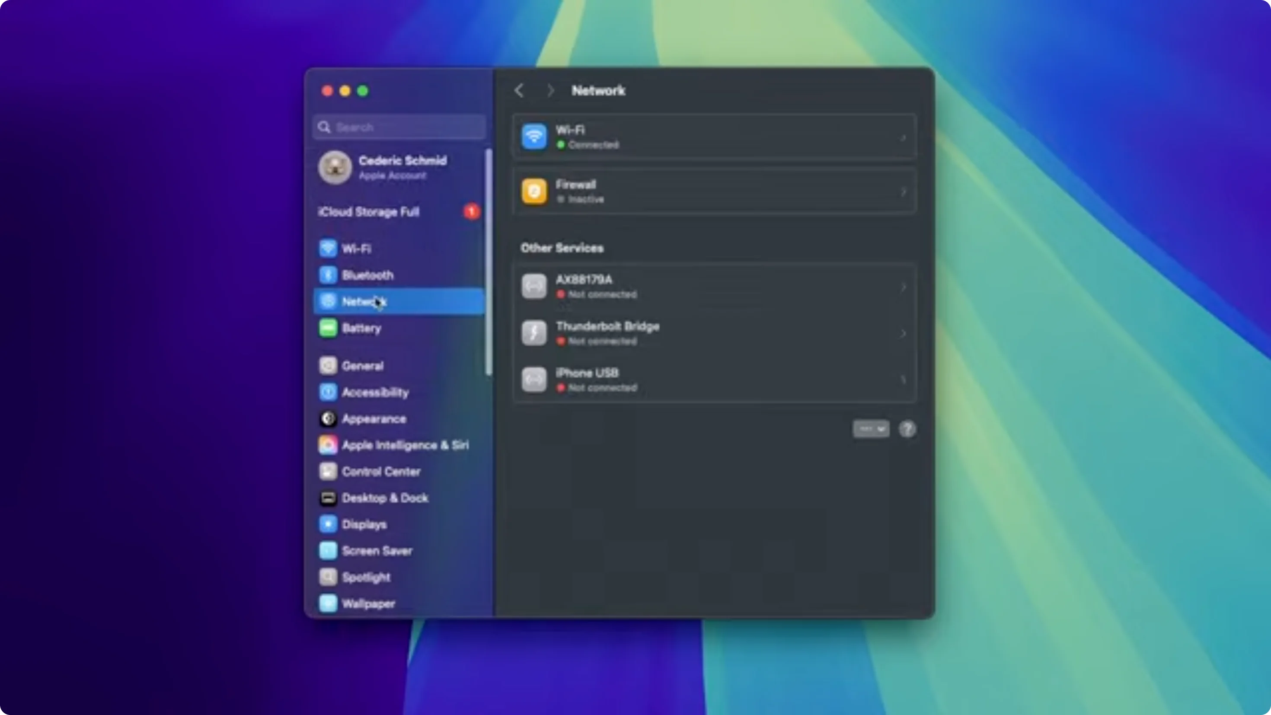Open General settings from the sidebar

pyautogui.click(x=363, y=366)
